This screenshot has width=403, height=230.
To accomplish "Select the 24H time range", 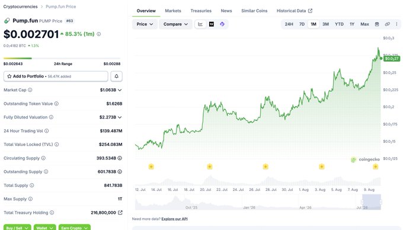I will (289, 24).
